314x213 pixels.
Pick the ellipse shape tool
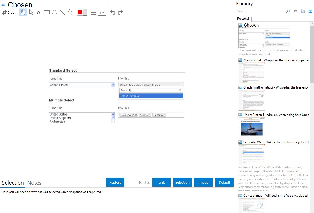click(55, 12)
